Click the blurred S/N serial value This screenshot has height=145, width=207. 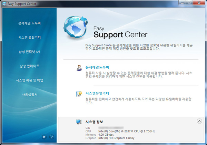111,128
